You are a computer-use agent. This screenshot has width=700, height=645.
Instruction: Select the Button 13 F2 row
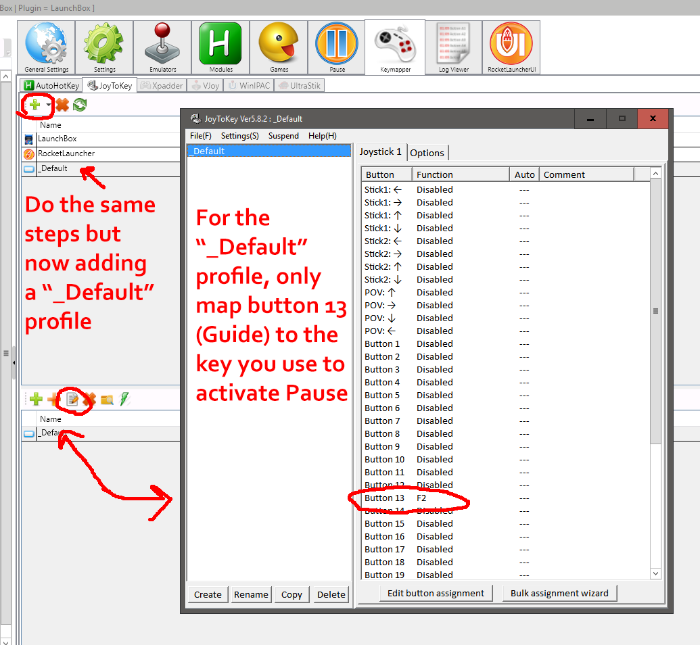(506, 498)
